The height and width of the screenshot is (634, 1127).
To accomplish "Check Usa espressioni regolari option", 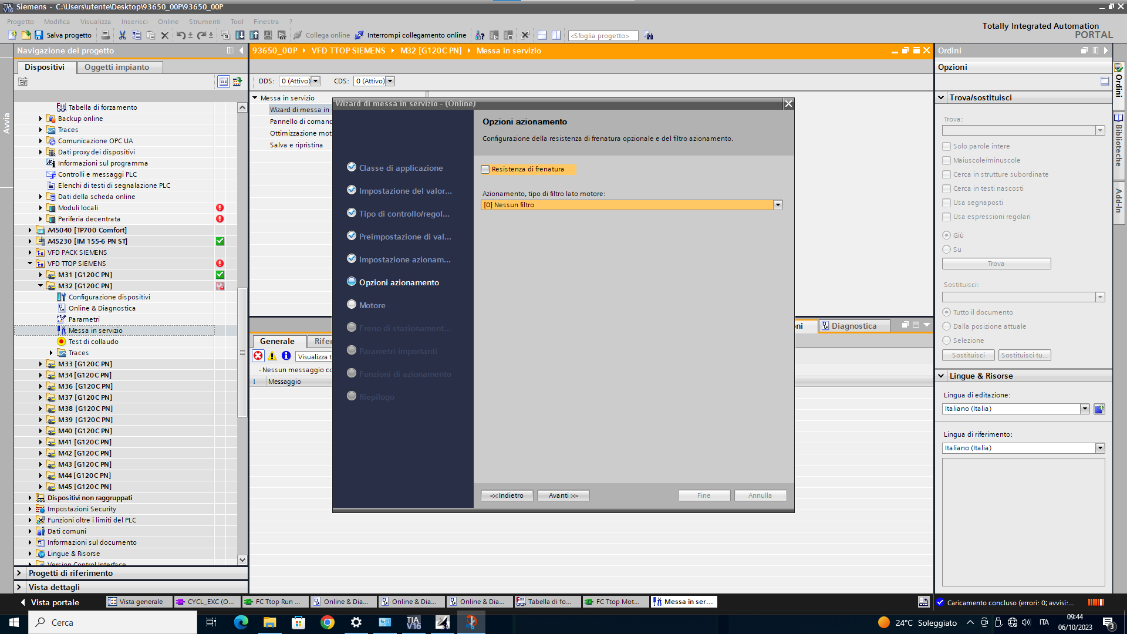I will (946, 217).
